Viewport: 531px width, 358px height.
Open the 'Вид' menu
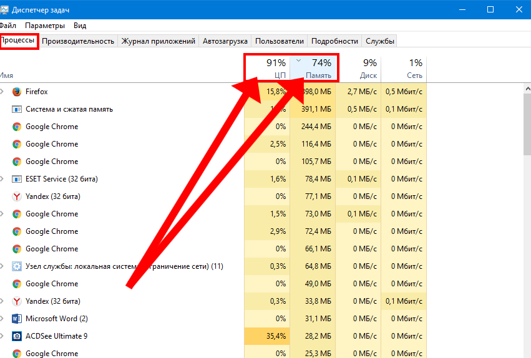[80, 26]
